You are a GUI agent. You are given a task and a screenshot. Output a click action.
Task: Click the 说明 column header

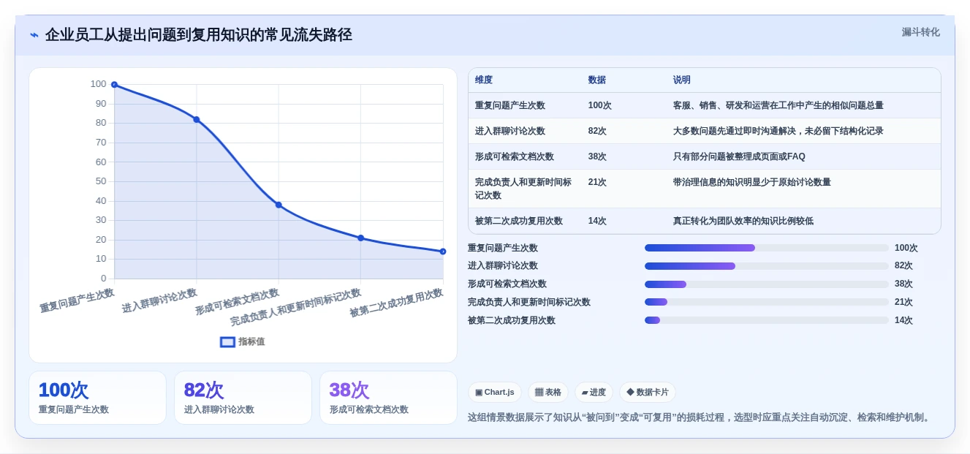pos(681,80)
